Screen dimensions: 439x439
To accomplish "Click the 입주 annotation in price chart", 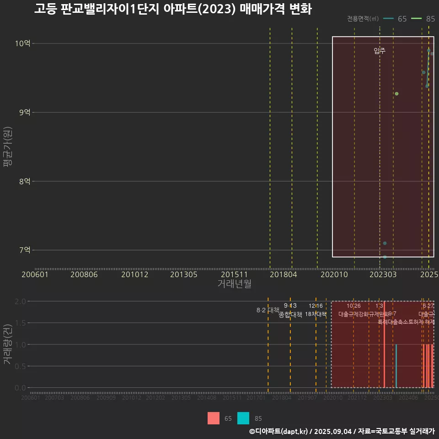I will (380, 51).
